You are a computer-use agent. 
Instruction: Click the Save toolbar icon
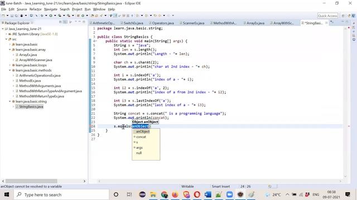pos(12,16)
